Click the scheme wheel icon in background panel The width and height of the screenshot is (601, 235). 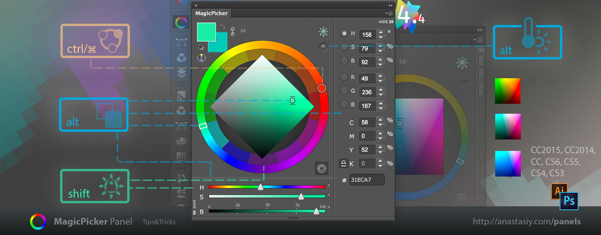(462, 197)
